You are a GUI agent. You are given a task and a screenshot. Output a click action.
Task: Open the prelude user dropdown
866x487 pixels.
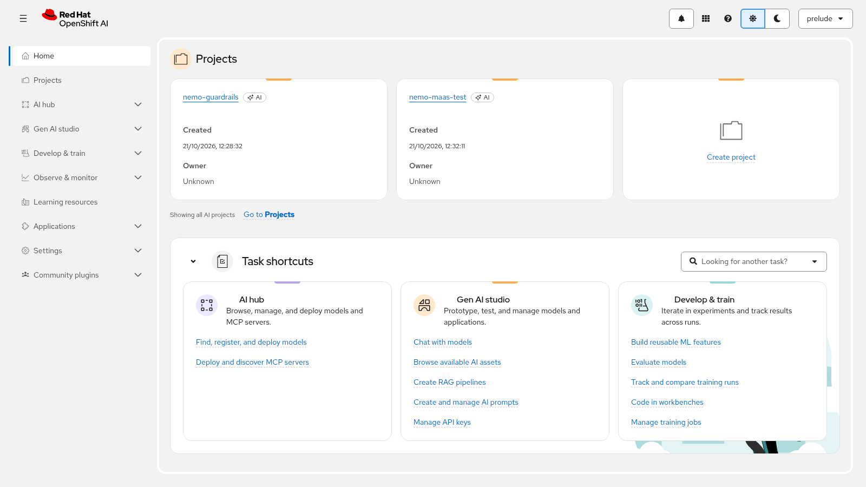(x=825, y=18)
